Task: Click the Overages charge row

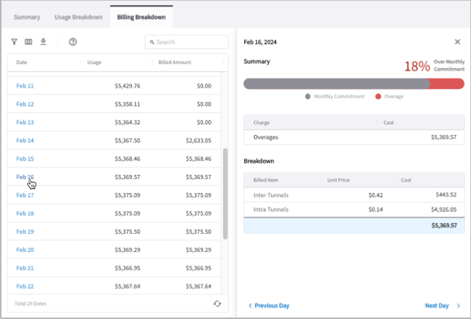Action: click(x=354, y=137)
